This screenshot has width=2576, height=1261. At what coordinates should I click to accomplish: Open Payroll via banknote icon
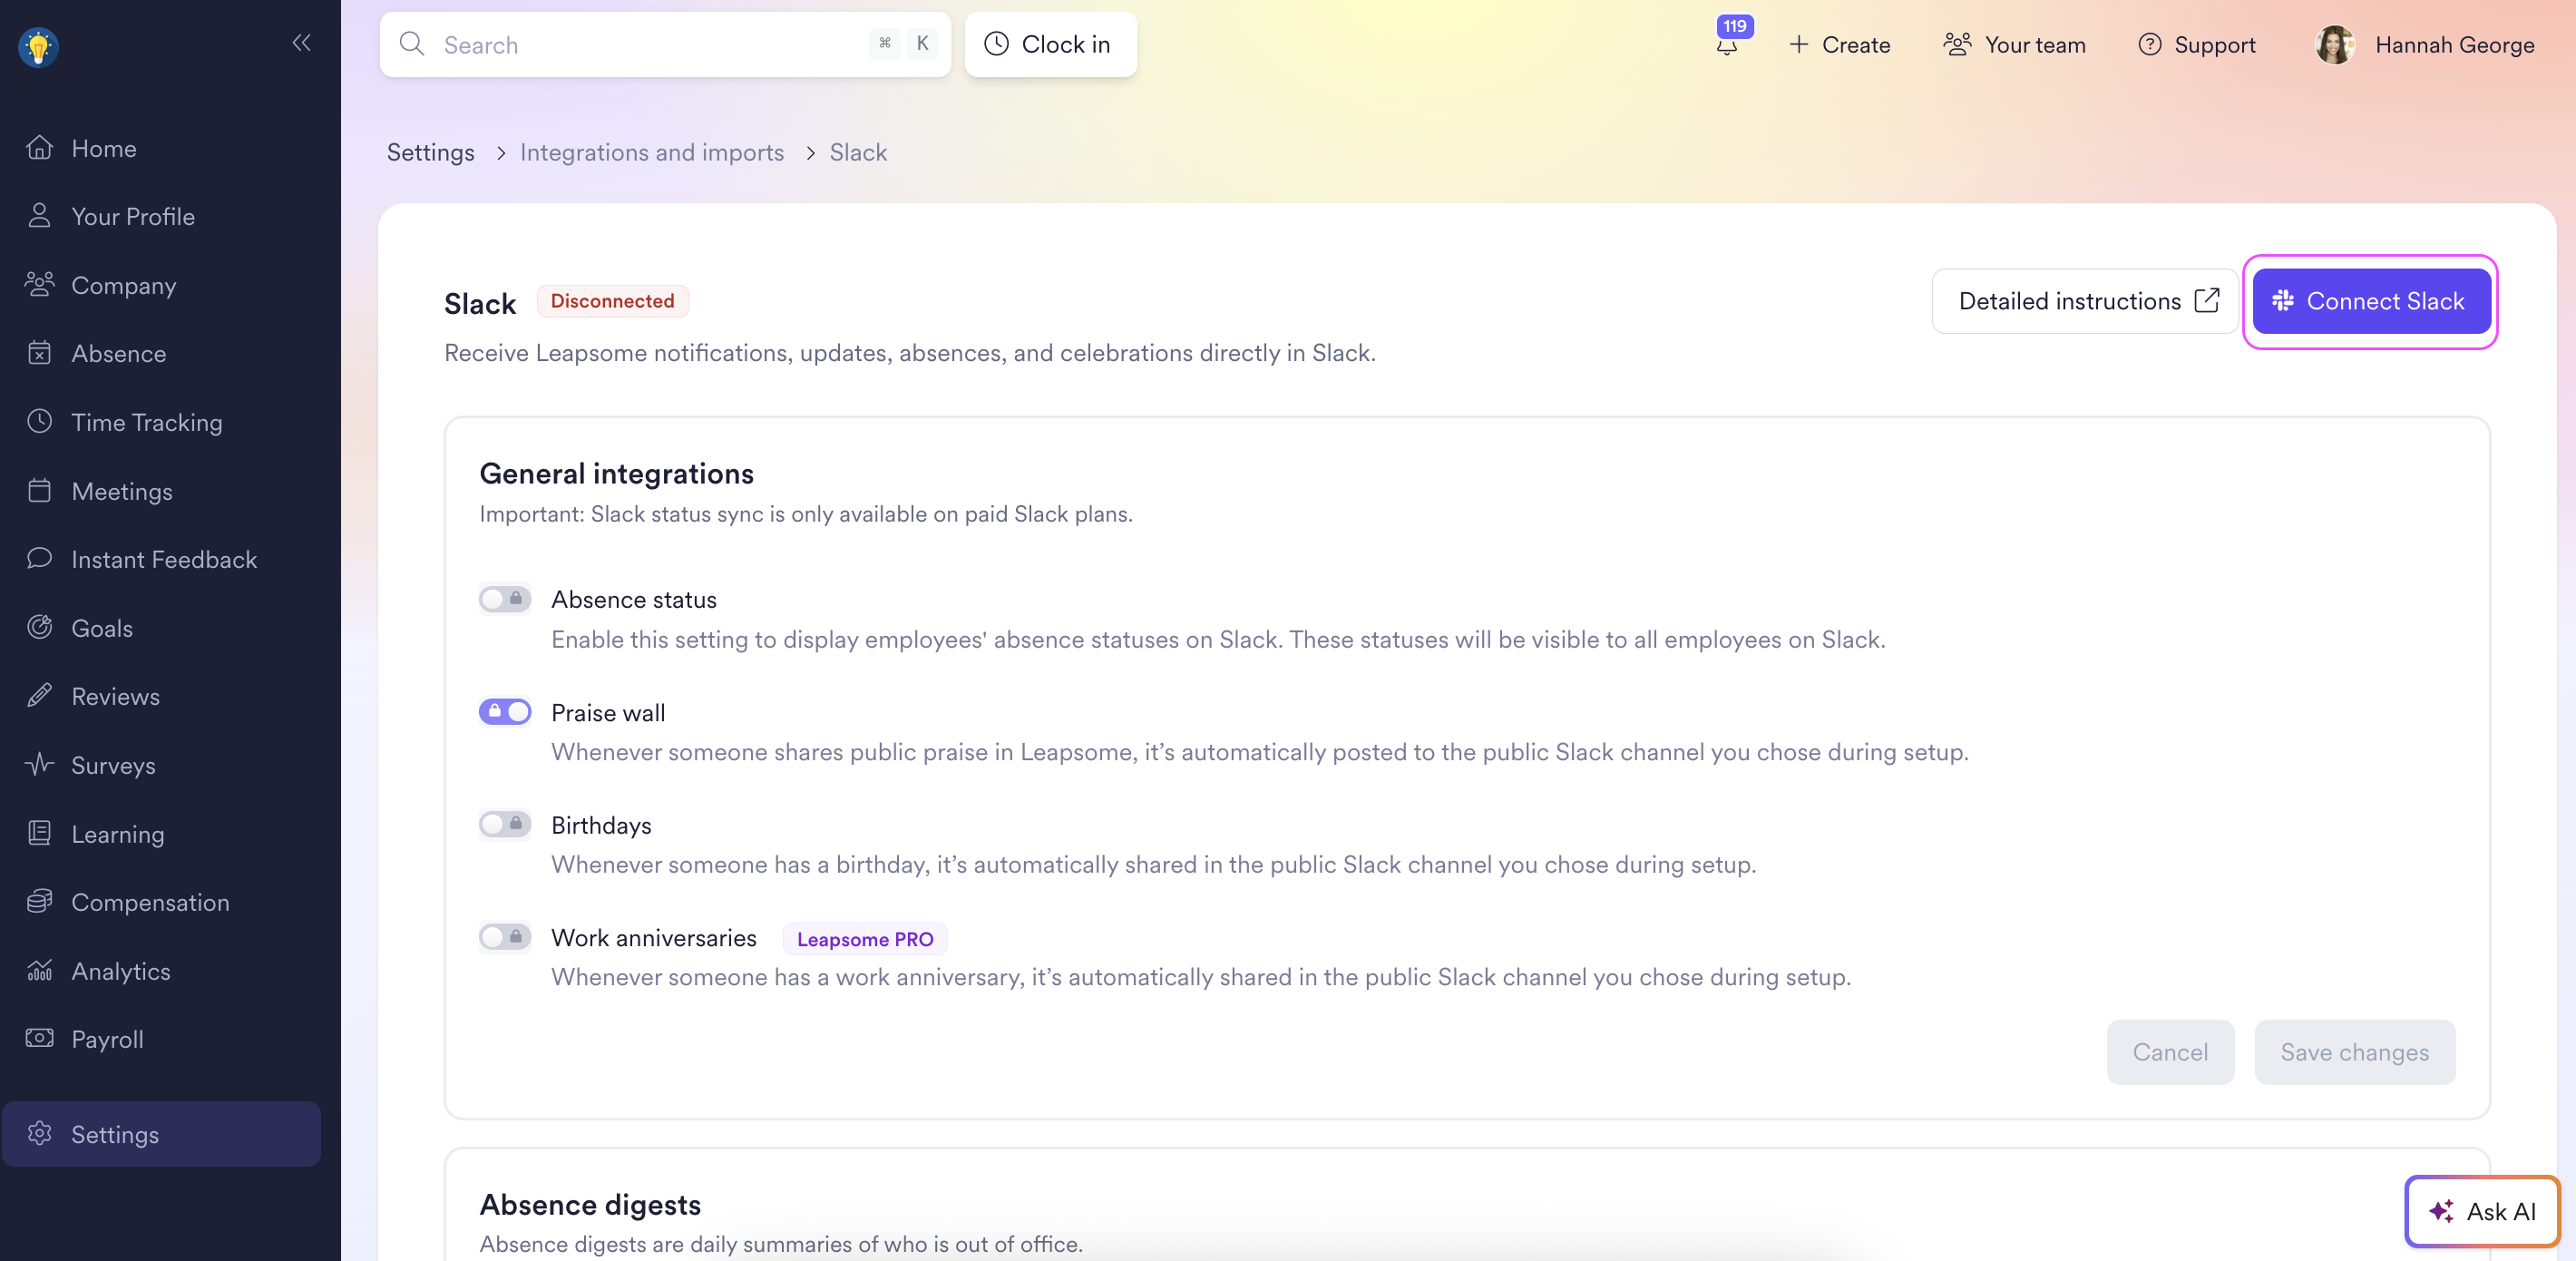(40, 1039)
